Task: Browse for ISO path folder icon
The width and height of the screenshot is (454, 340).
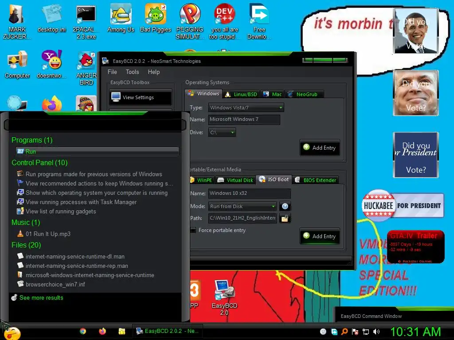Action: point(285,218)
